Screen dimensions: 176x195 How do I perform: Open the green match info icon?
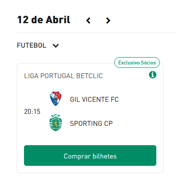pos(152,75)
